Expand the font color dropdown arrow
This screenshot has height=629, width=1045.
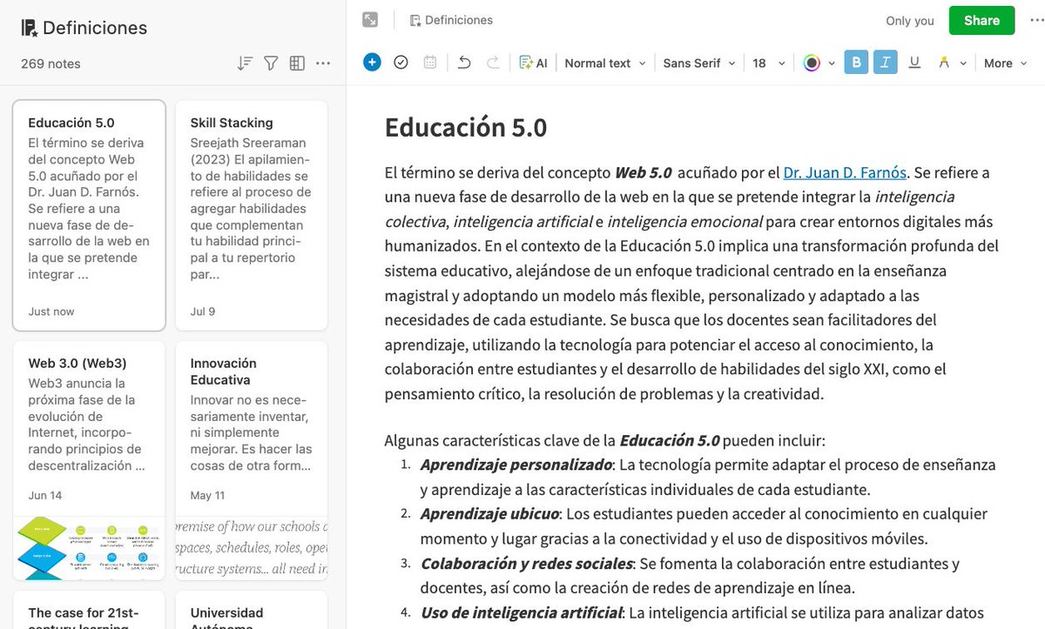832,64
